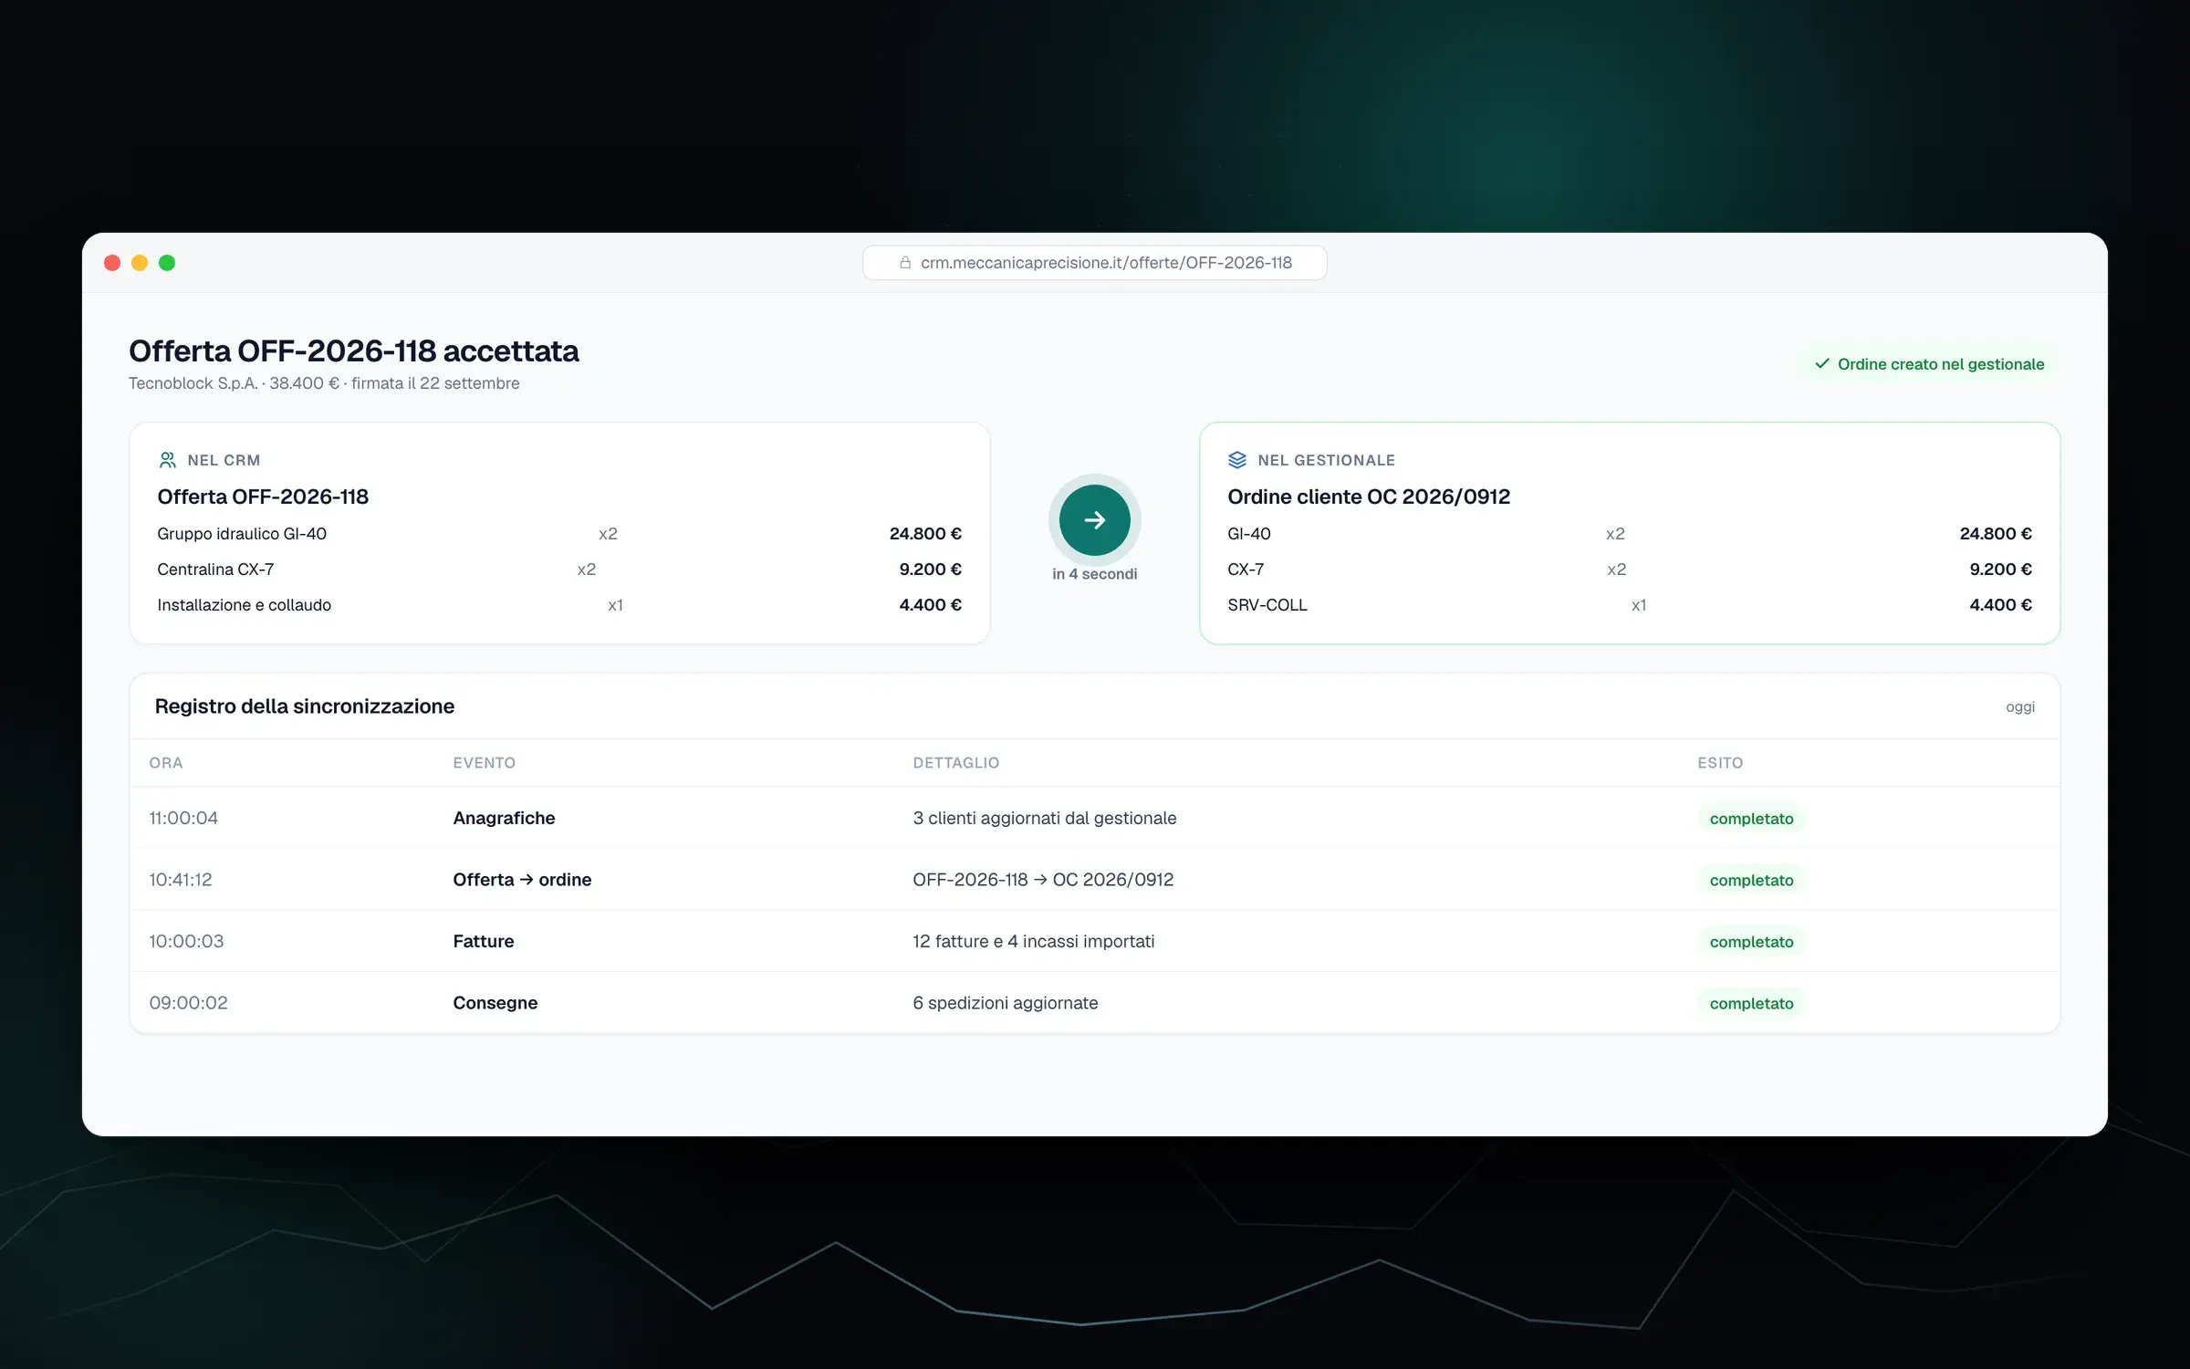Open 'Ordine cliente OC 2026/0912' title
2190x1369 pixels.
pyautogui.click(x=1369, y=496)
